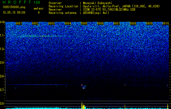
Task: Click the HROFFT 1.0.0 title text
Action: pyautogui.click(x=21, y=2)
